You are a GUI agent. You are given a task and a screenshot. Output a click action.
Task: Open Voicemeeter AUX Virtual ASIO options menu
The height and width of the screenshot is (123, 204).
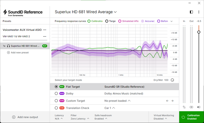point(45,30)
